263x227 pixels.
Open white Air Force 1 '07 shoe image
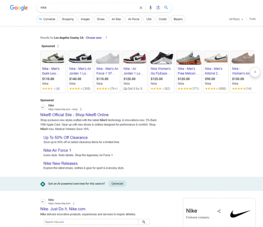(107, 58)
